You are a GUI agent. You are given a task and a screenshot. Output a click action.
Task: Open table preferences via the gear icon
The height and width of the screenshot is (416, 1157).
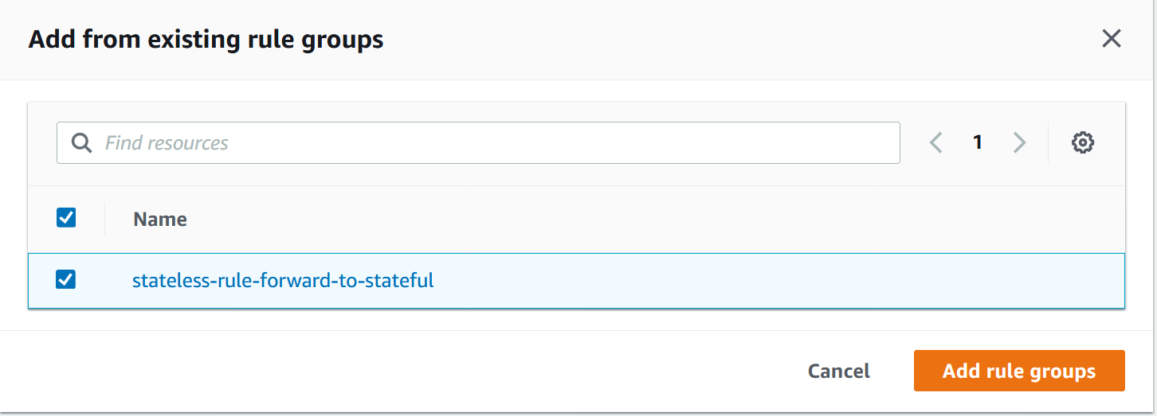coord(1082,143)
